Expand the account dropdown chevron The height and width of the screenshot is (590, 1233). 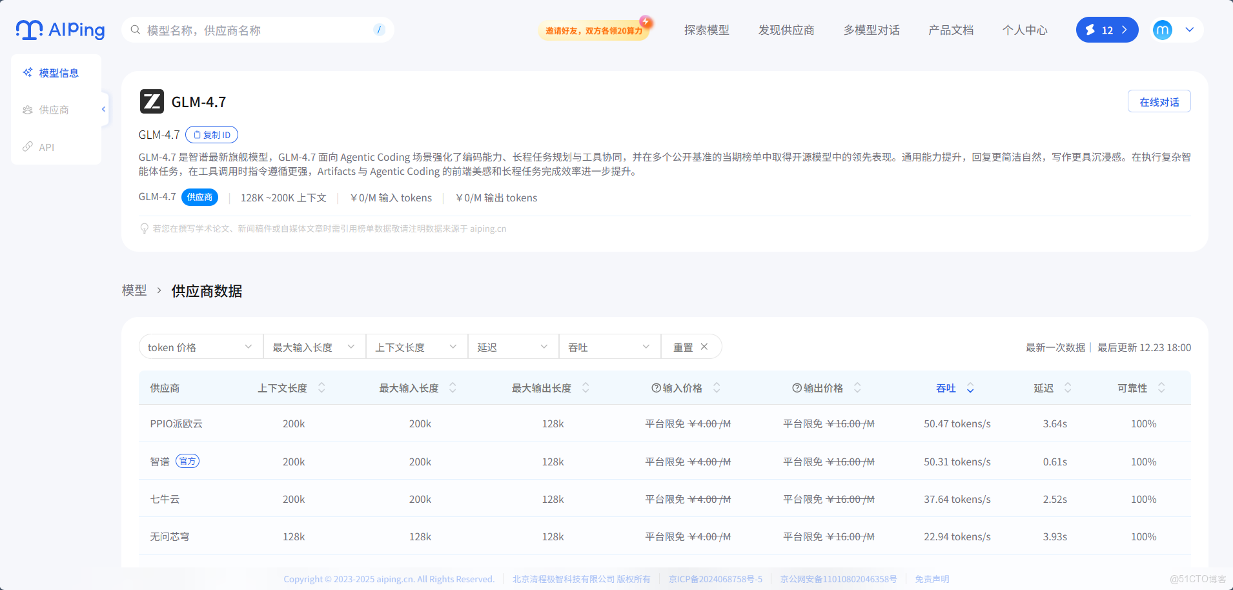click(x=1190, y=30)
